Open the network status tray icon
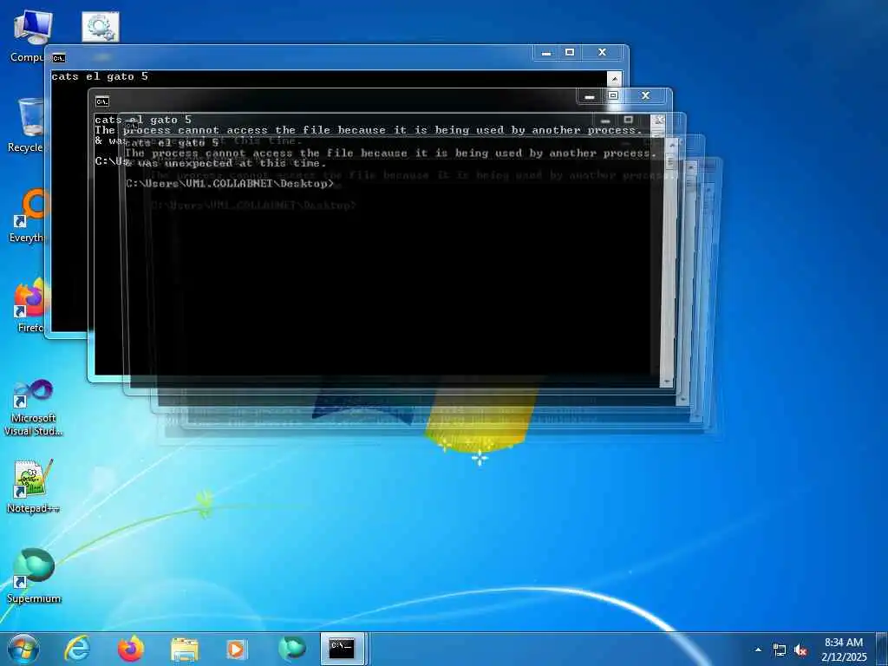This screenshot has height=666, width=888. tap(780, 650)
